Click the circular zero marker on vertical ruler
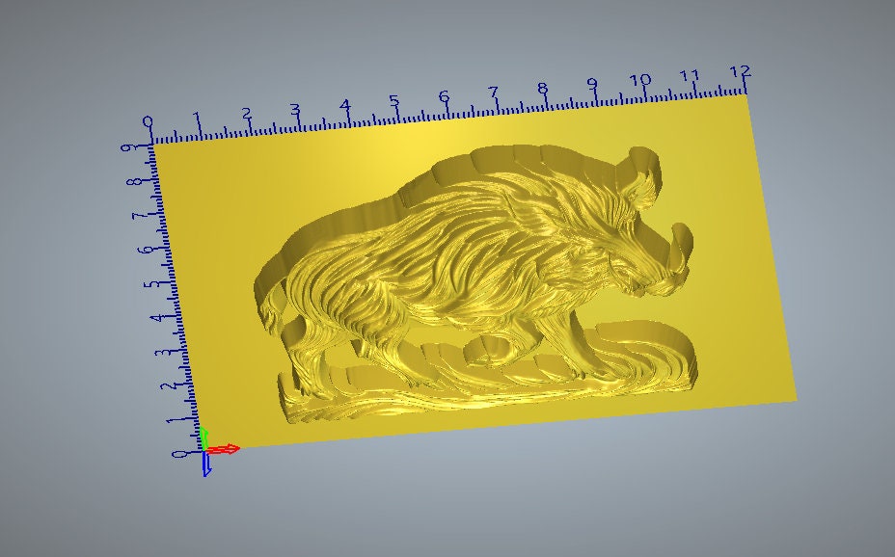This screenshot has height=557, width=895. click(179, 453)
